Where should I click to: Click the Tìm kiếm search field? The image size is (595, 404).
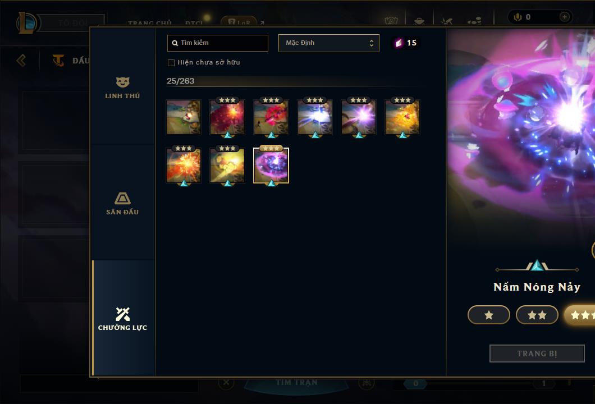point(218,43)
